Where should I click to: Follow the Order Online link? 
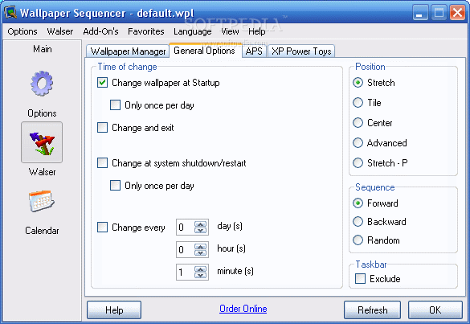click(x=243, y=309)
